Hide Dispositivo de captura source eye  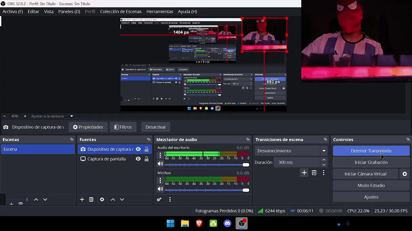[138, 149]
